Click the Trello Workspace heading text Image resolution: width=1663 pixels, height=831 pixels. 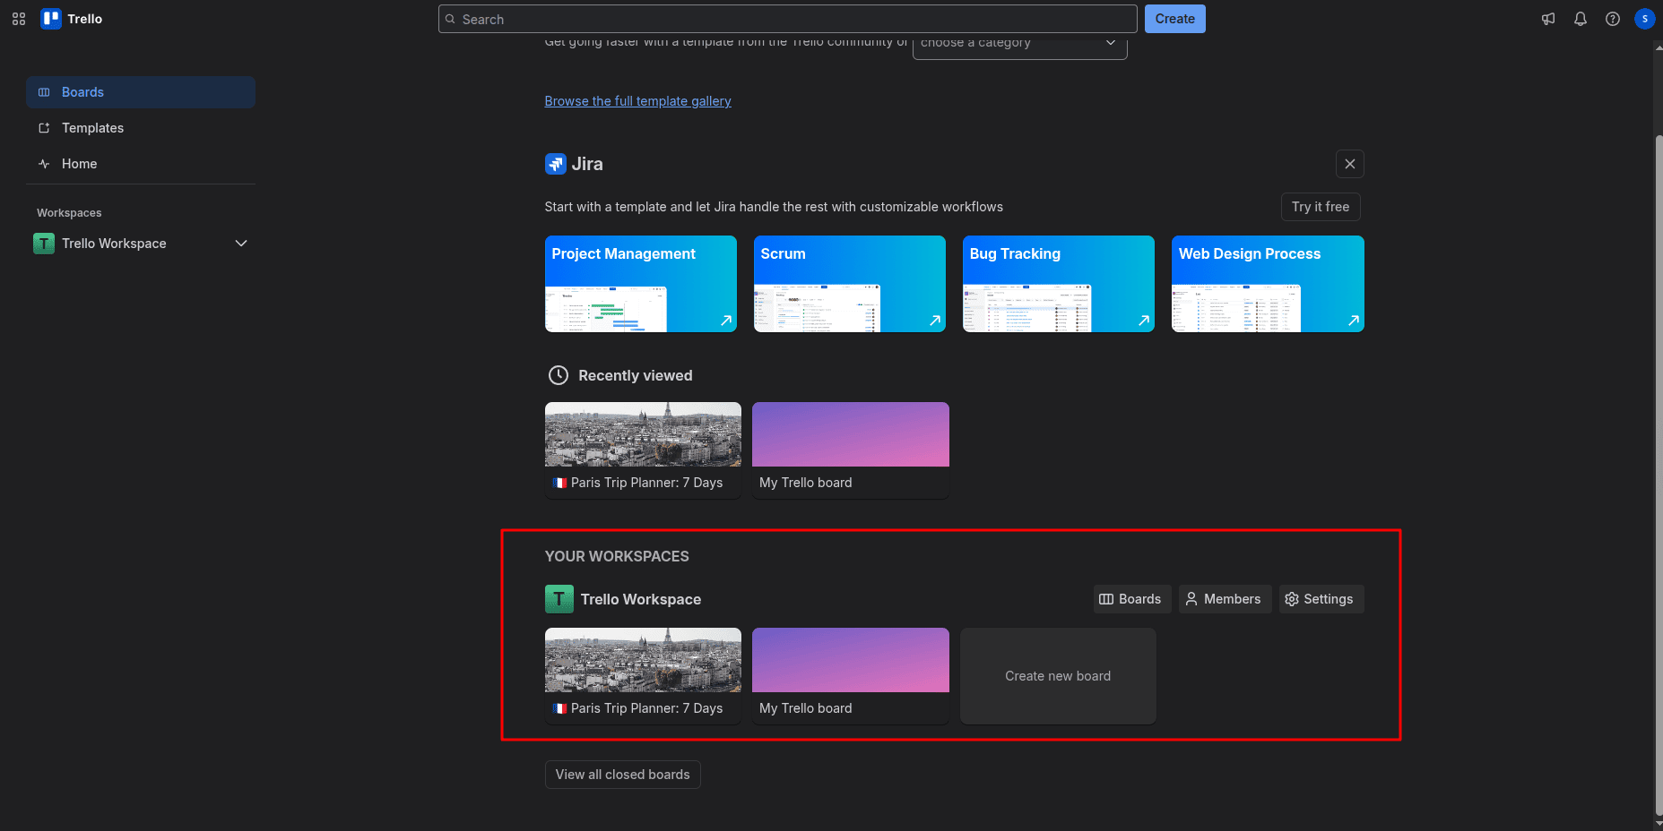(x=641, y=599)
